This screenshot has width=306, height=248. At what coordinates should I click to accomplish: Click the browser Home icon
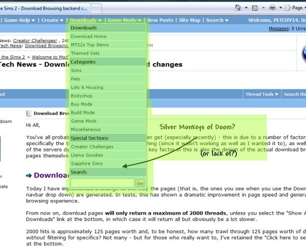point(237,8)
